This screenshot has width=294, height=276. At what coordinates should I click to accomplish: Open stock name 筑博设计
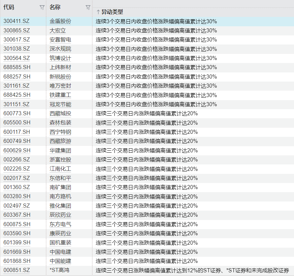point(60,58)
